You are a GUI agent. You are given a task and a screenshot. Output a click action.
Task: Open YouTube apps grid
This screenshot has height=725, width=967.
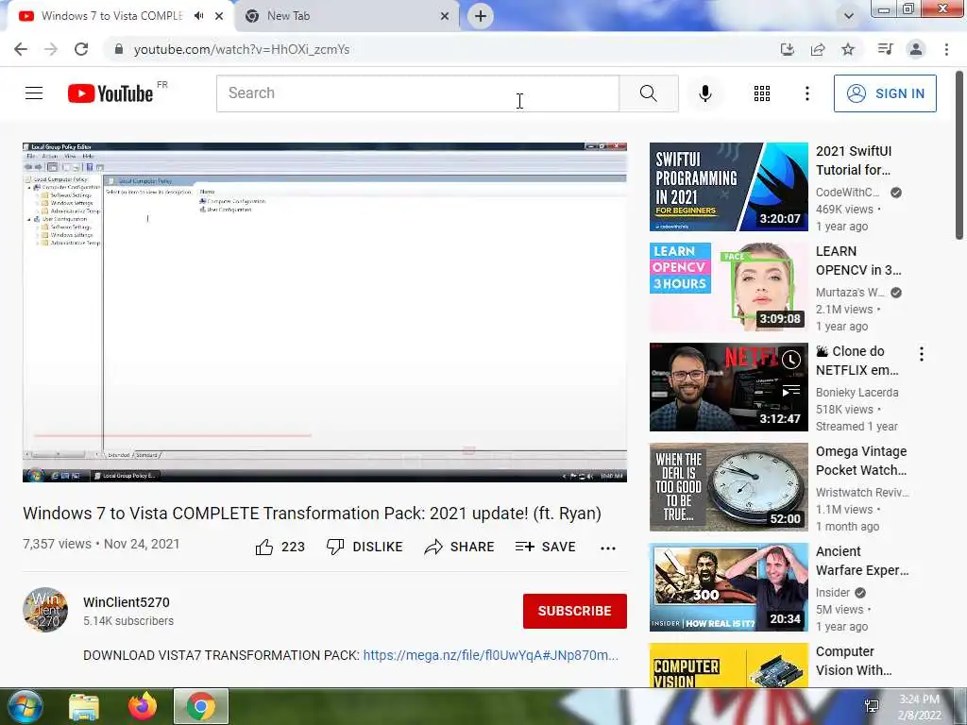(x=762, y=93)
